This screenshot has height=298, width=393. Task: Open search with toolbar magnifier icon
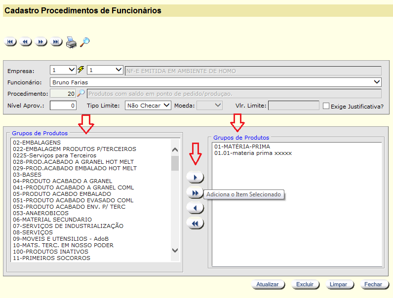(85, 42)
